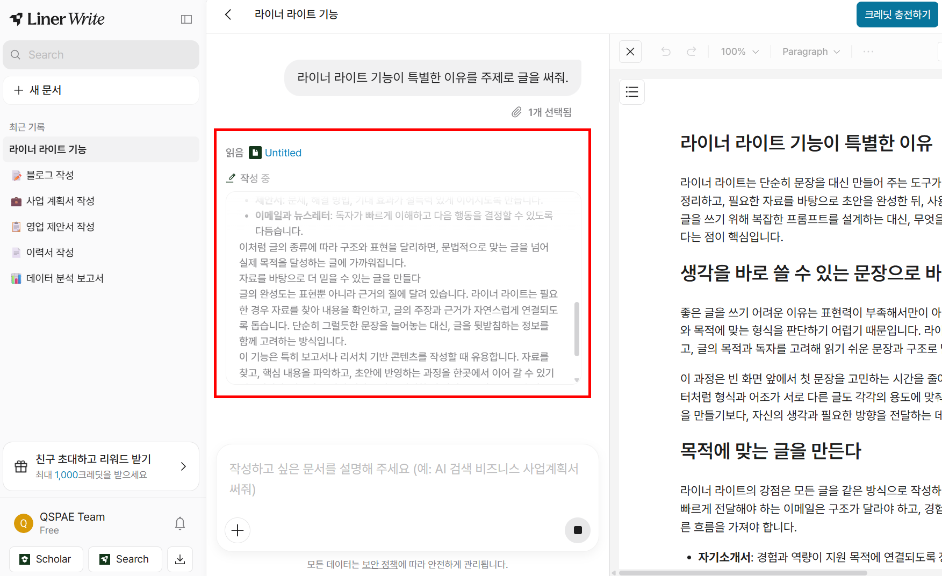This screenshot has height=576, width=942.
Task: Click the Search field in sidebar
Action: point(101,55)
